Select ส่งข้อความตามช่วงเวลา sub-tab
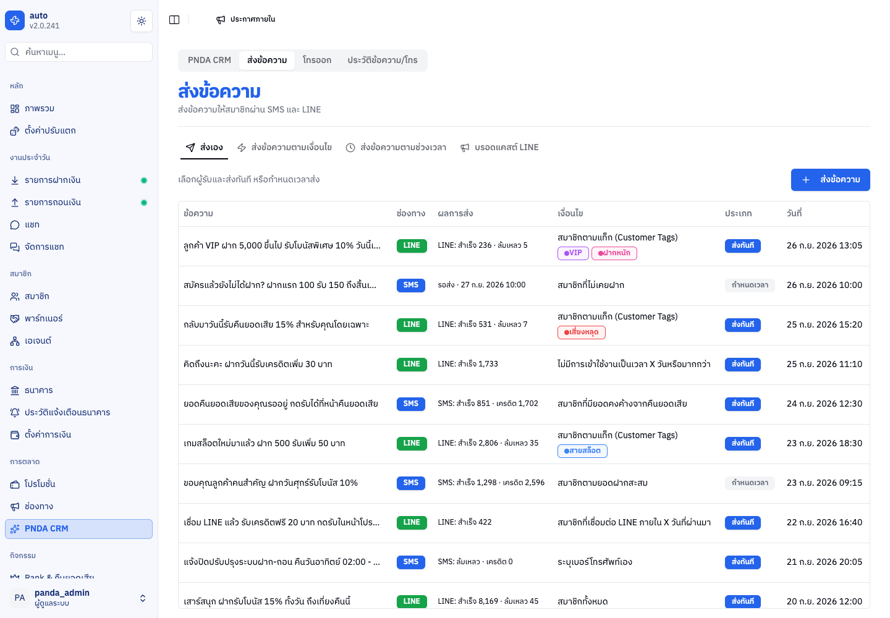Viewport: 890px width, 618px height. (396, 148)
